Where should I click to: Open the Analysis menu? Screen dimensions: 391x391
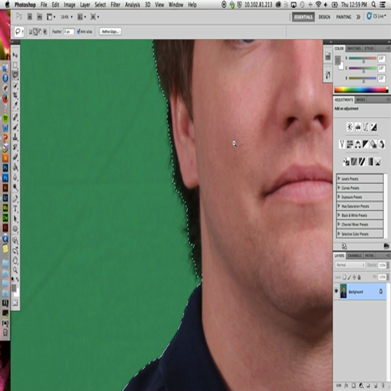click(x=132, y=5)
